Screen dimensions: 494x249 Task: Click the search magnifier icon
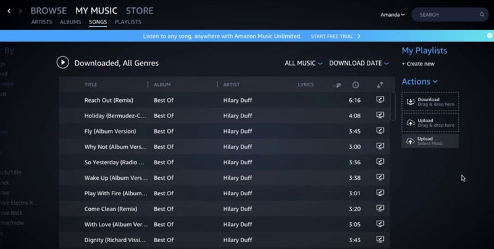pos(482,14)
